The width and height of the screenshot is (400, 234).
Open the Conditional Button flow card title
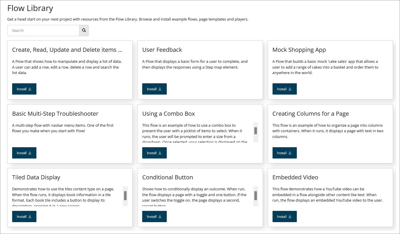[167, 177]
